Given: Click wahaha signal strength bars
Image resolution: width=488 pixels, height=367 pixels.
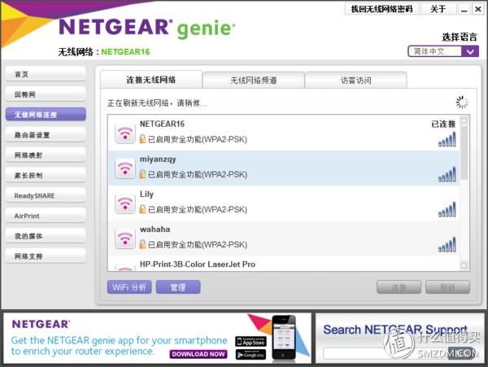Looking at the screenshot, I should tap(447, 245).
